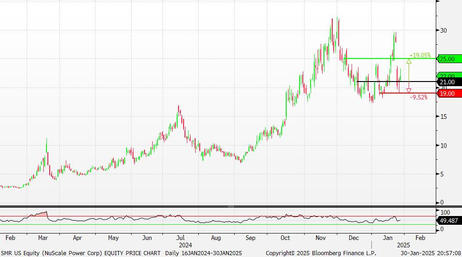Click the green 25.00 target line
The width and height of the screenshot is (462, 257).
pos(389,58)
